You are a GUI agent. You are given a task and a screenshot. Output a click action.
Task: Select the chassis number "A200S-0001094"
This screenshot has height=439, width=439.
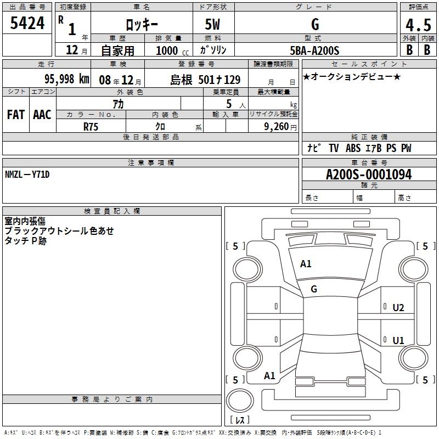coord(369,175)
